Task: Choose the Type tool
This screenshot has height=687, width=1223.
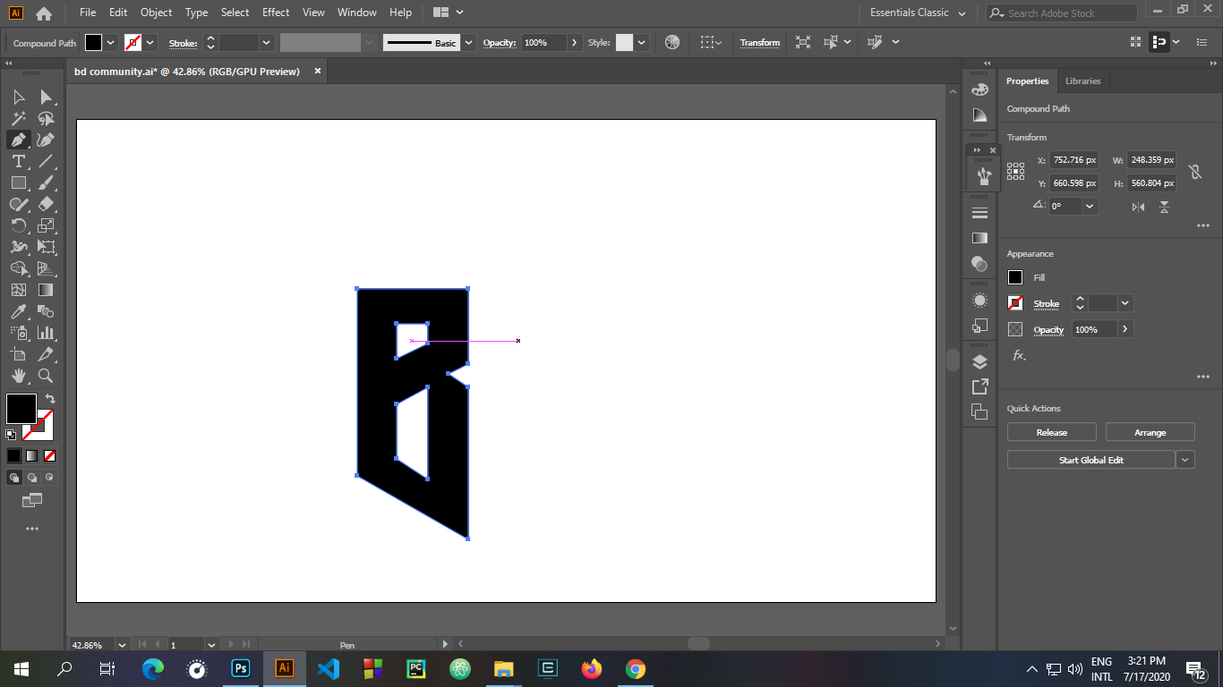Action: click(18, 161)
